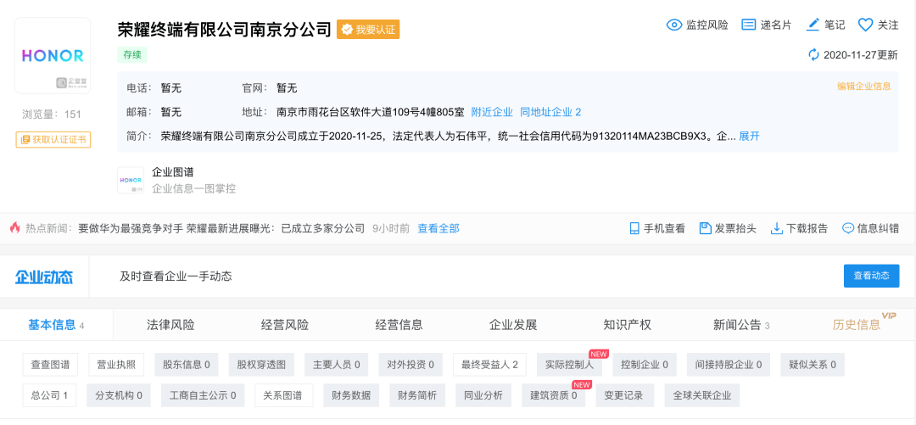Screen dimensions: 916x425
Task: Select the 经营风险 tab
Action: 284,325
